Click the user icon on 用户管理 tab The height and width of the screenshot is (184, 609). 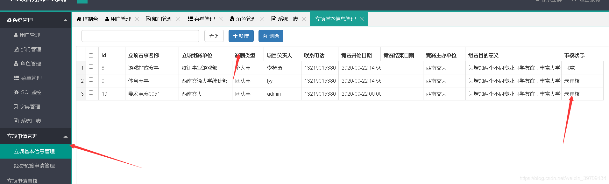(107, 19)
